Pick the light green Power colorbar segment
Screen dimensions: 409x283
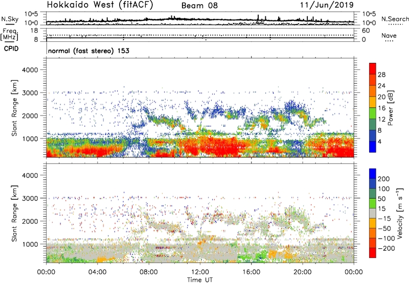tap(373, 113)
